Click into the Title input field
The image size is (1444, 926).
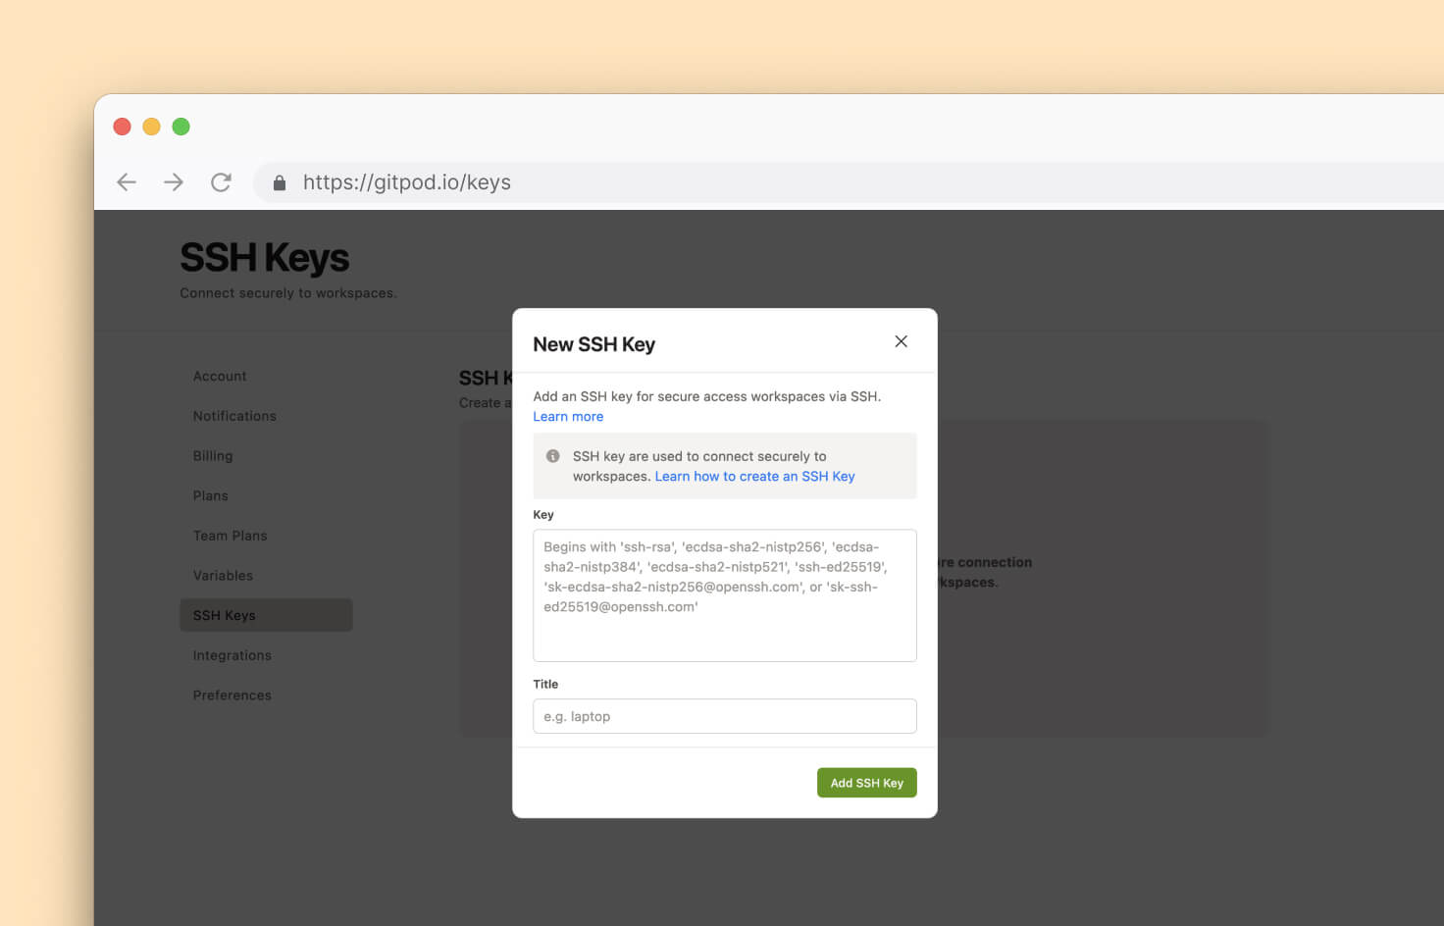[724, 716]
